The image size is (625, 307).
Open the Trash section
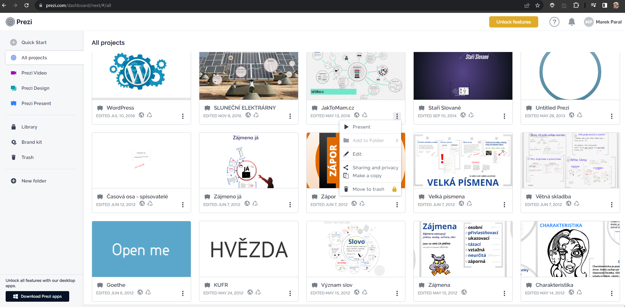tap(27, 157)
